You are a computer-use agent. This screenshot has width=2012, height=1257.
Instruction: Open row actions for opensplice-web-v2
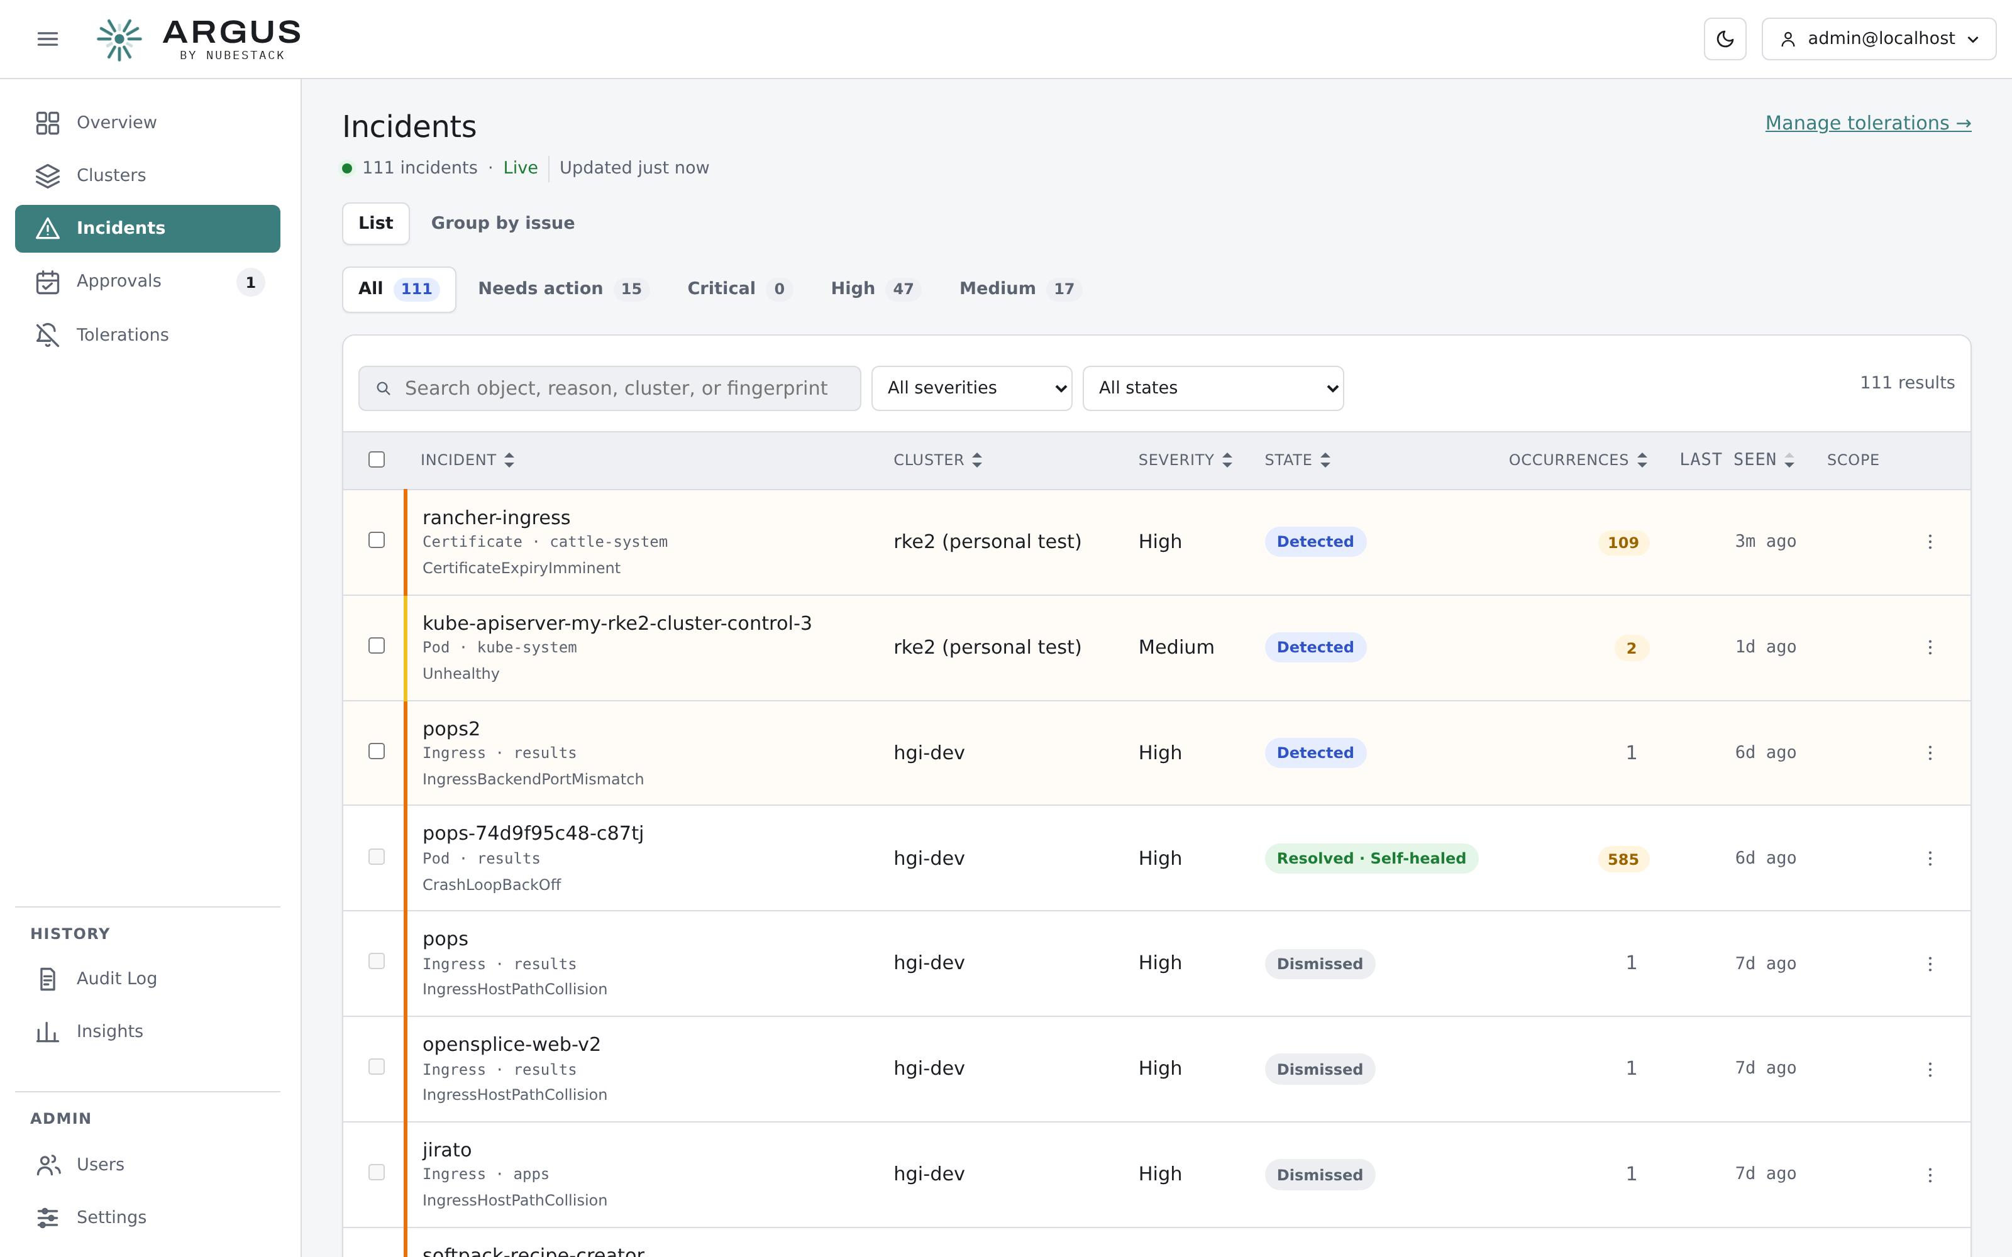point(1930,1070)
